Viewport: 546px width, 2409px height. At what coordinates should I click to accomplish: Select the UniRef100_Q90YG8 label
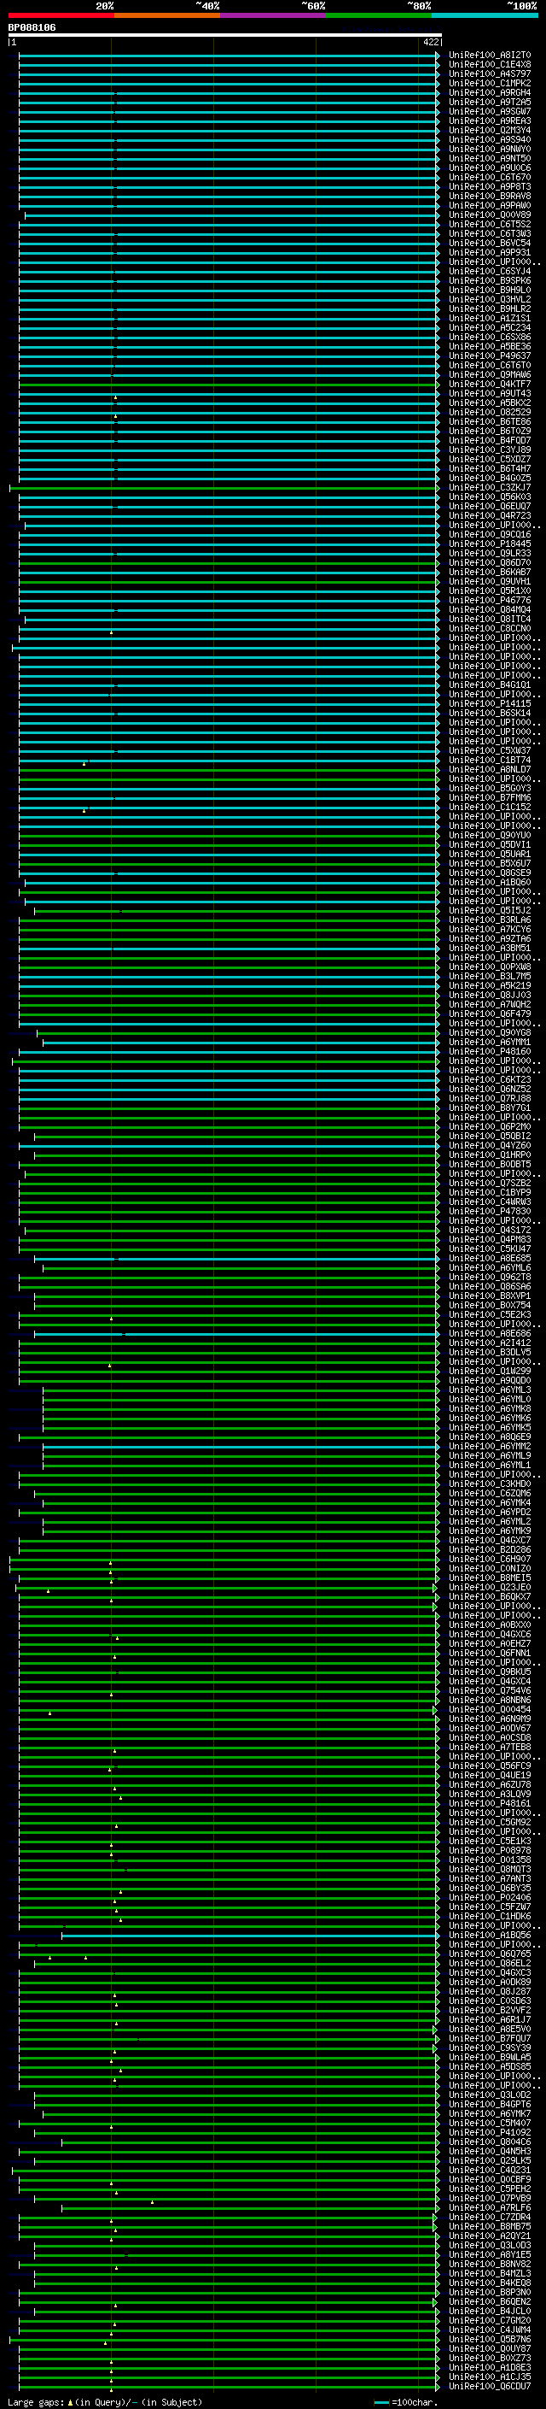(x=490, y=1032)
